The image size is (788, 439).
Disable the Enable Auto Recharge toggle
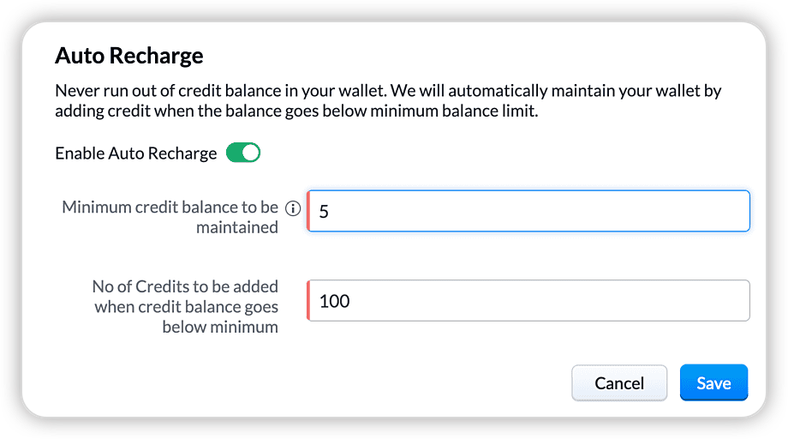pos(242,153)
